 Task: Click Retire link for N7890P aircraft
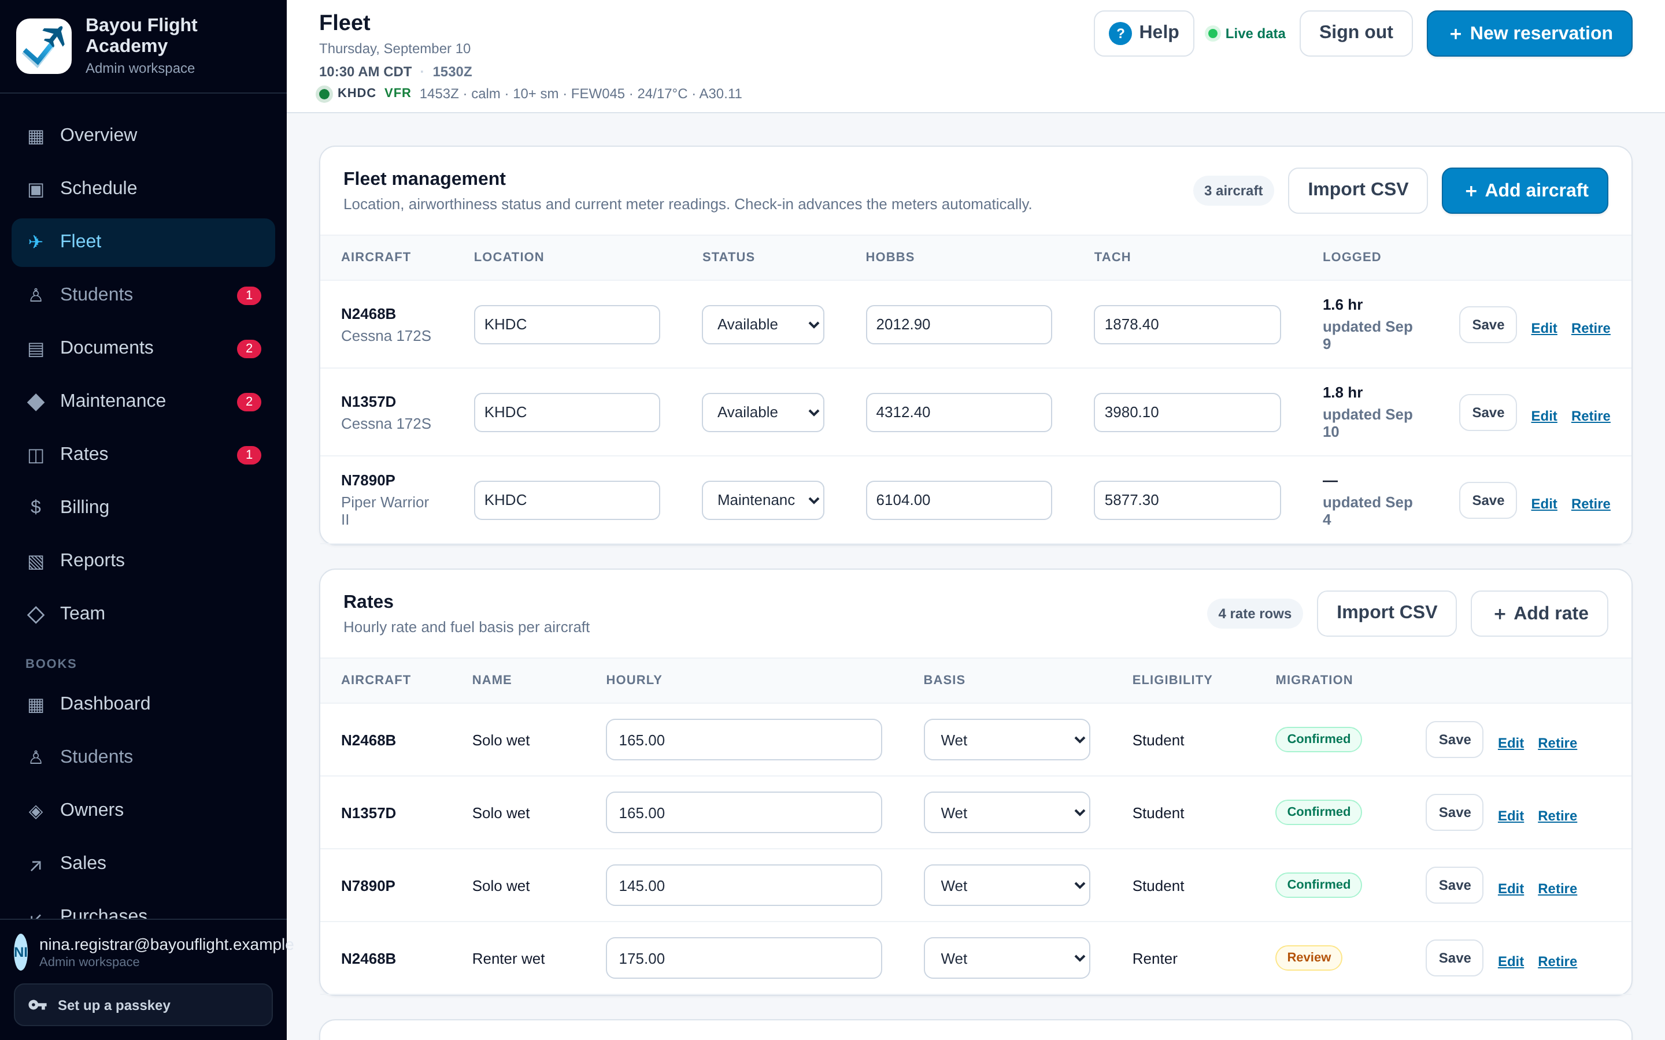click(1590, 503)
